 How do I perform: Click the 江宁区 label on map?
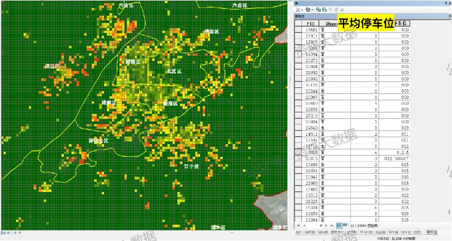tap(192, 166)
